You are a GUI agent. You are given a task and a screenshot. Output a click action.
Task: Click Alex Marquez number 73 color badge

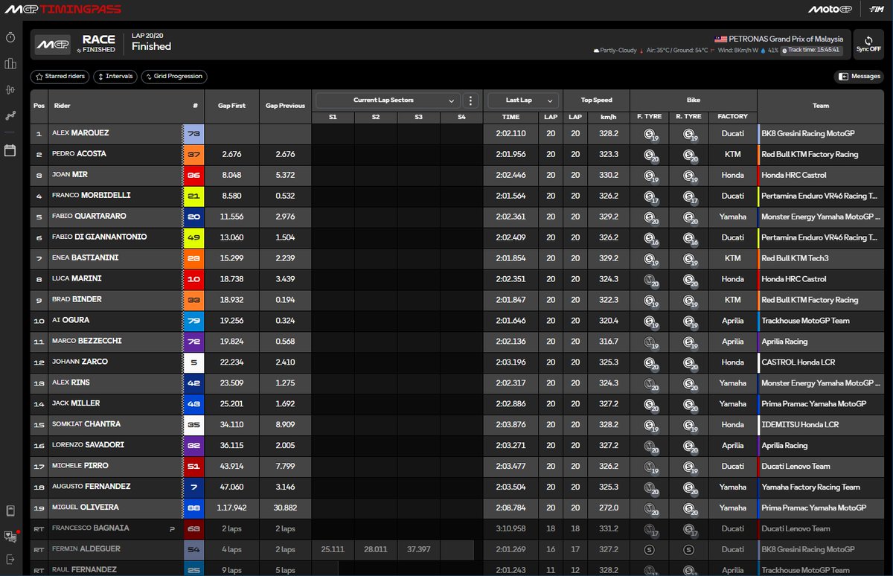(193, 134)
